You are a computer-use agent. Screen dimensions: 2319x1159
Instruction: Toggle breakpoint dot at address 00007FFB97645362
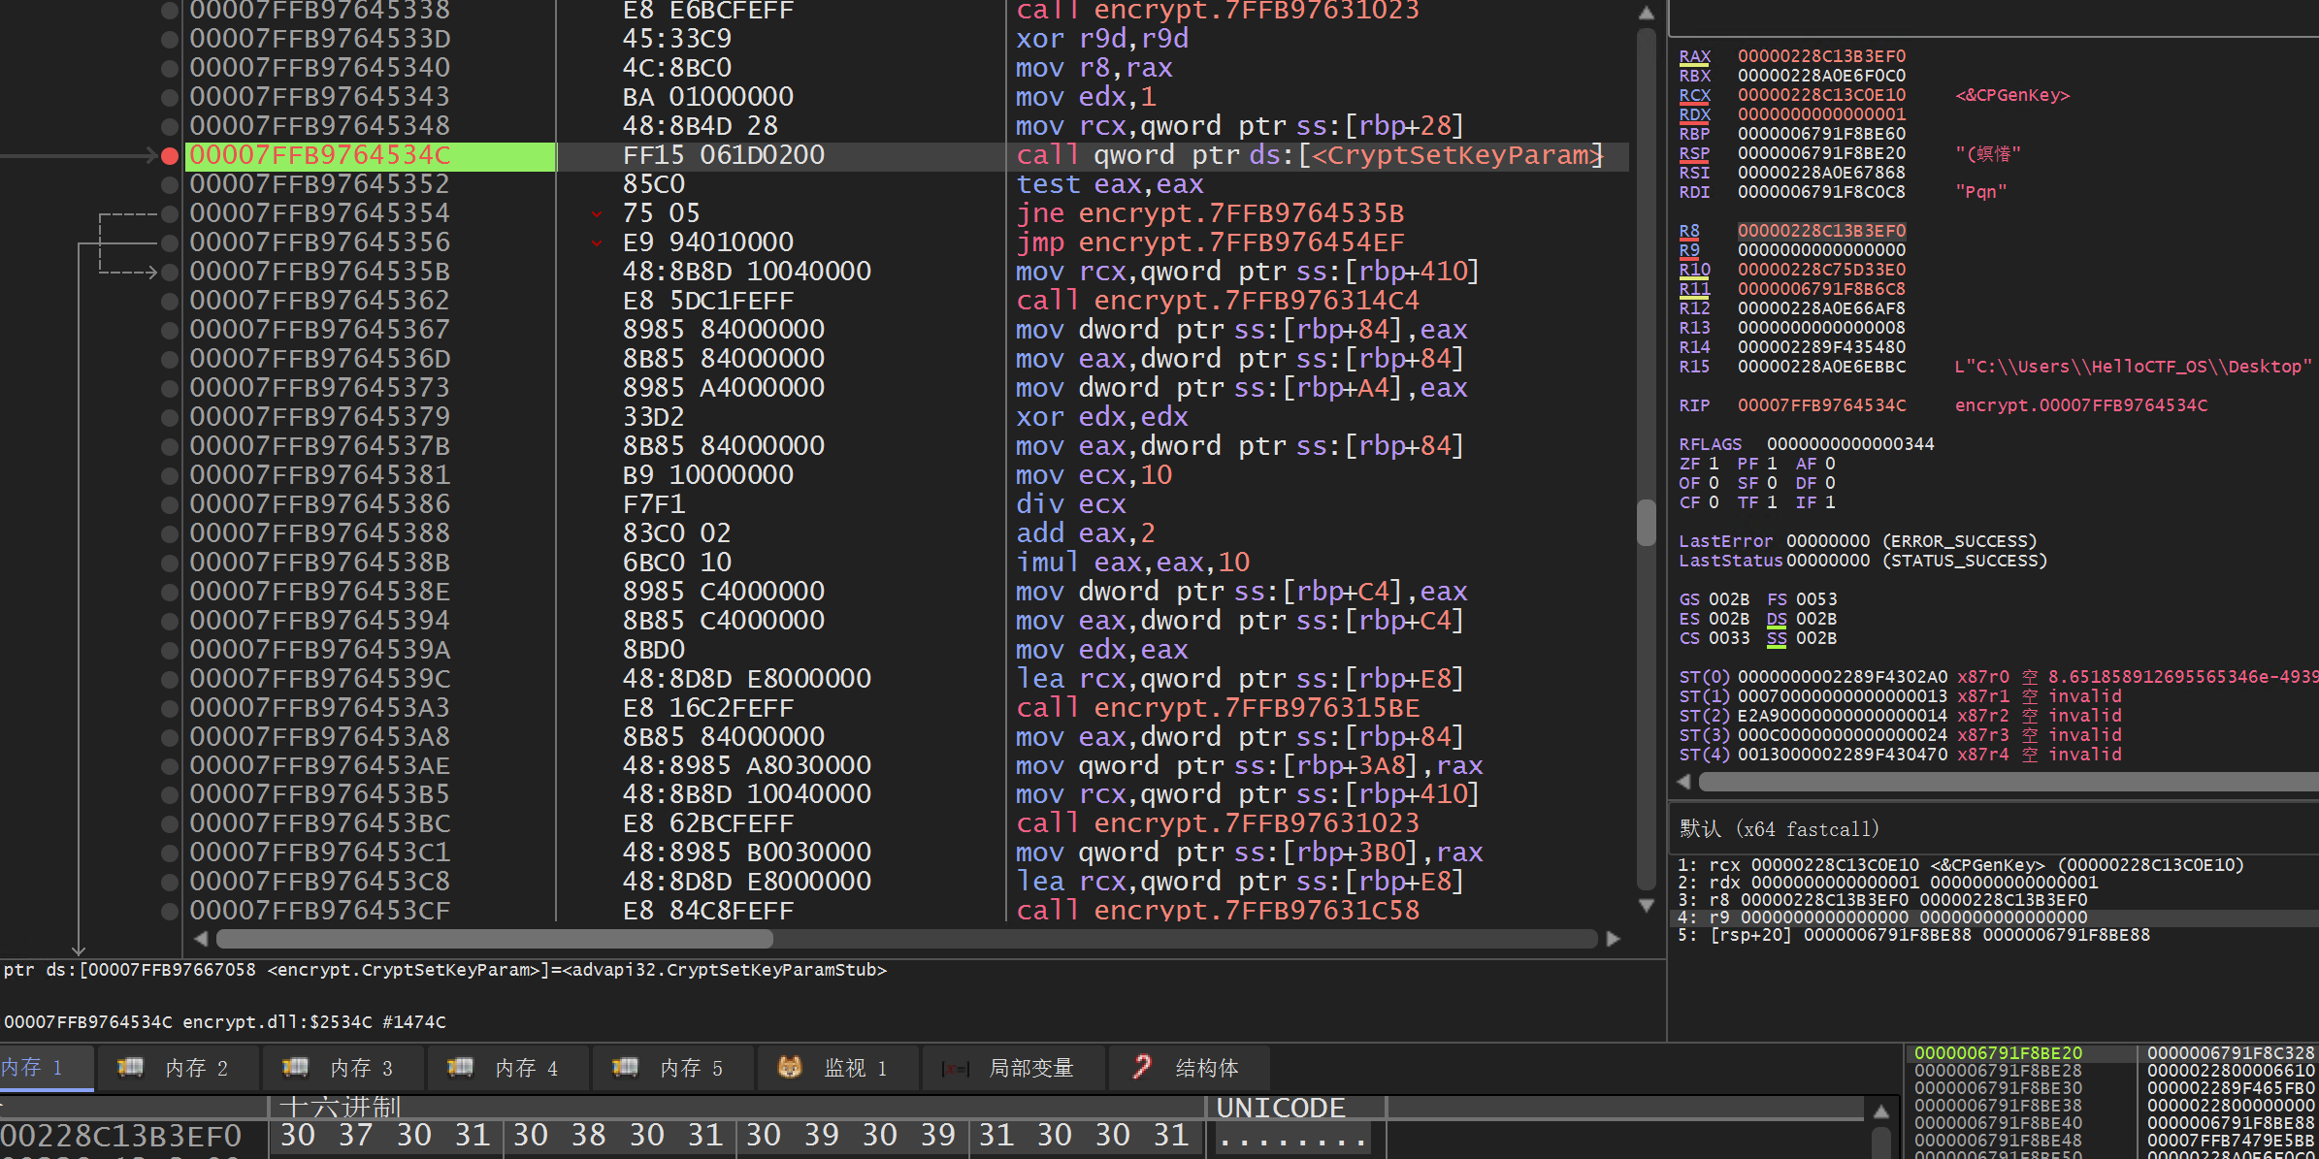pos(170,301)
